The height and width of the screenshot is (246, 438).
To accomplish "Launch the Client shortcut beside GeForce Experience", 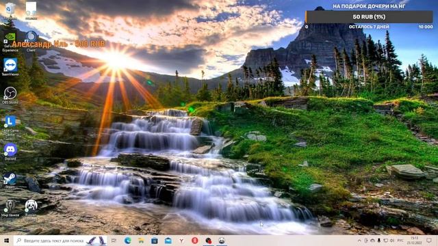I will point(31,41).
